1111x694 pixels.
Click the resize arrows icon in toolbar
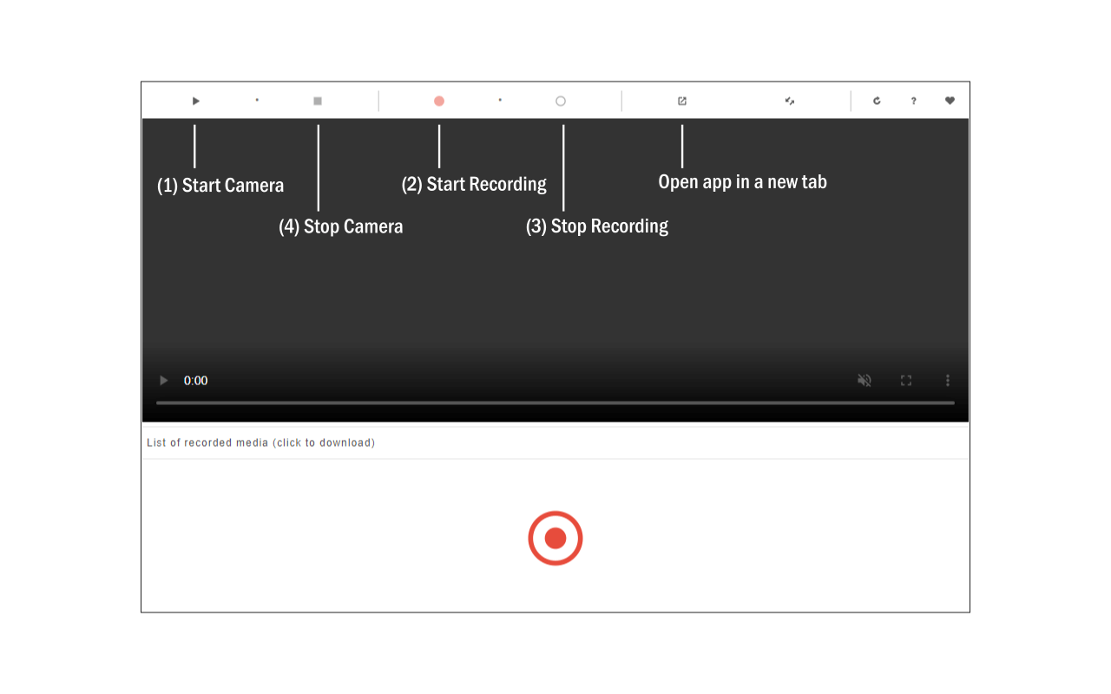(790, 101)
